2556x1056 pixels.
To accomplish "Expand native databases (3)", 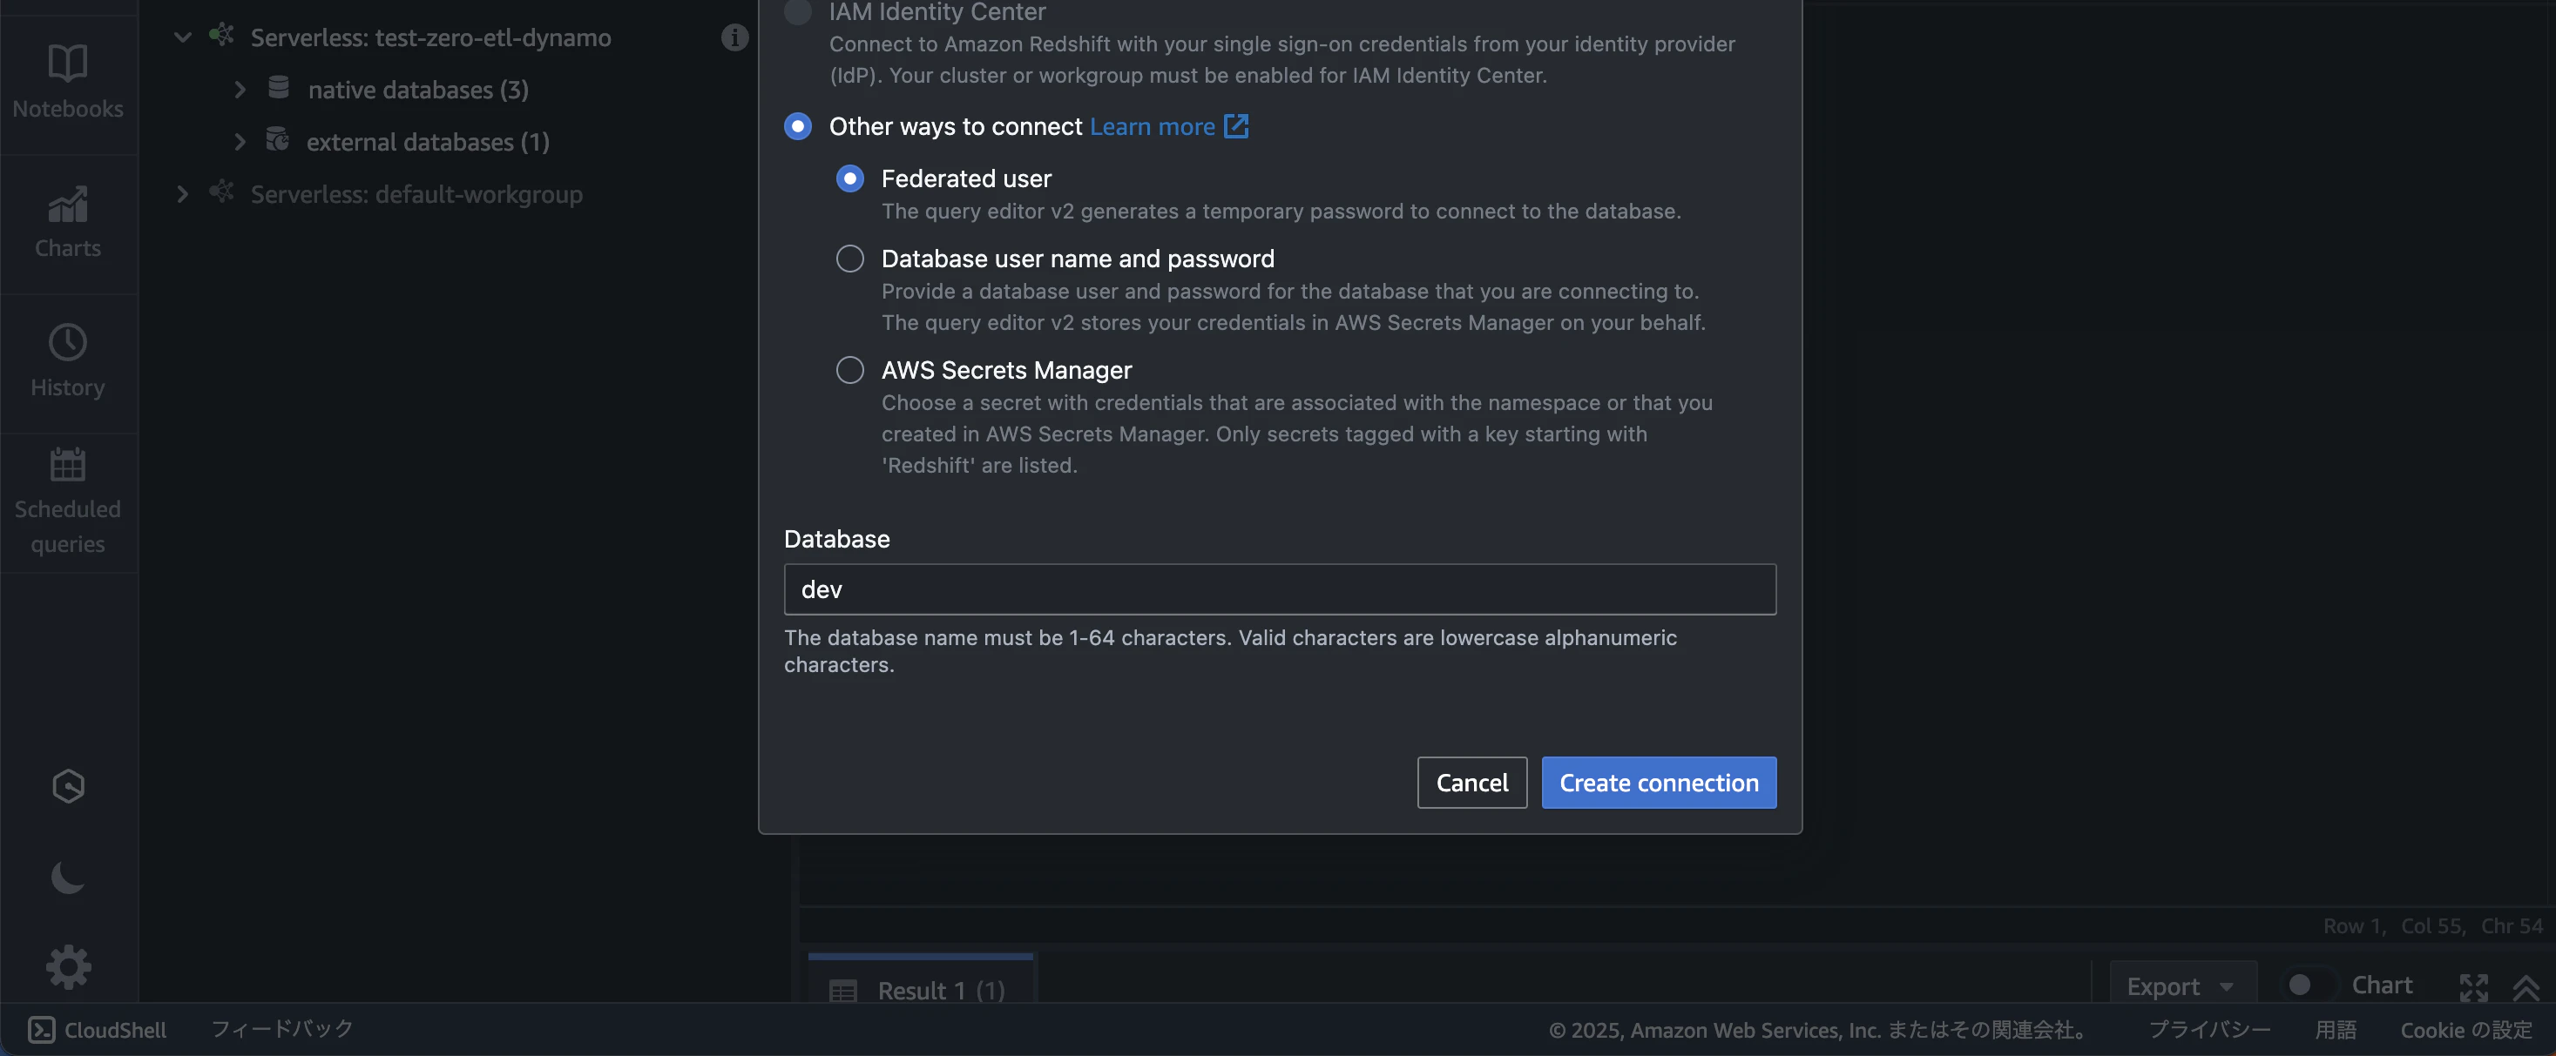I will point(239,91).
